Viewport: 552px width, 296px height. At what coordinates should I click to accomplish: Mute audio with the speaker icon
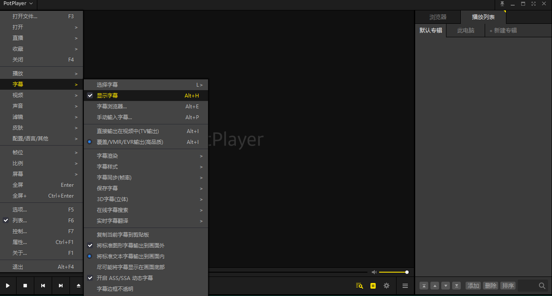click(374, 272)
